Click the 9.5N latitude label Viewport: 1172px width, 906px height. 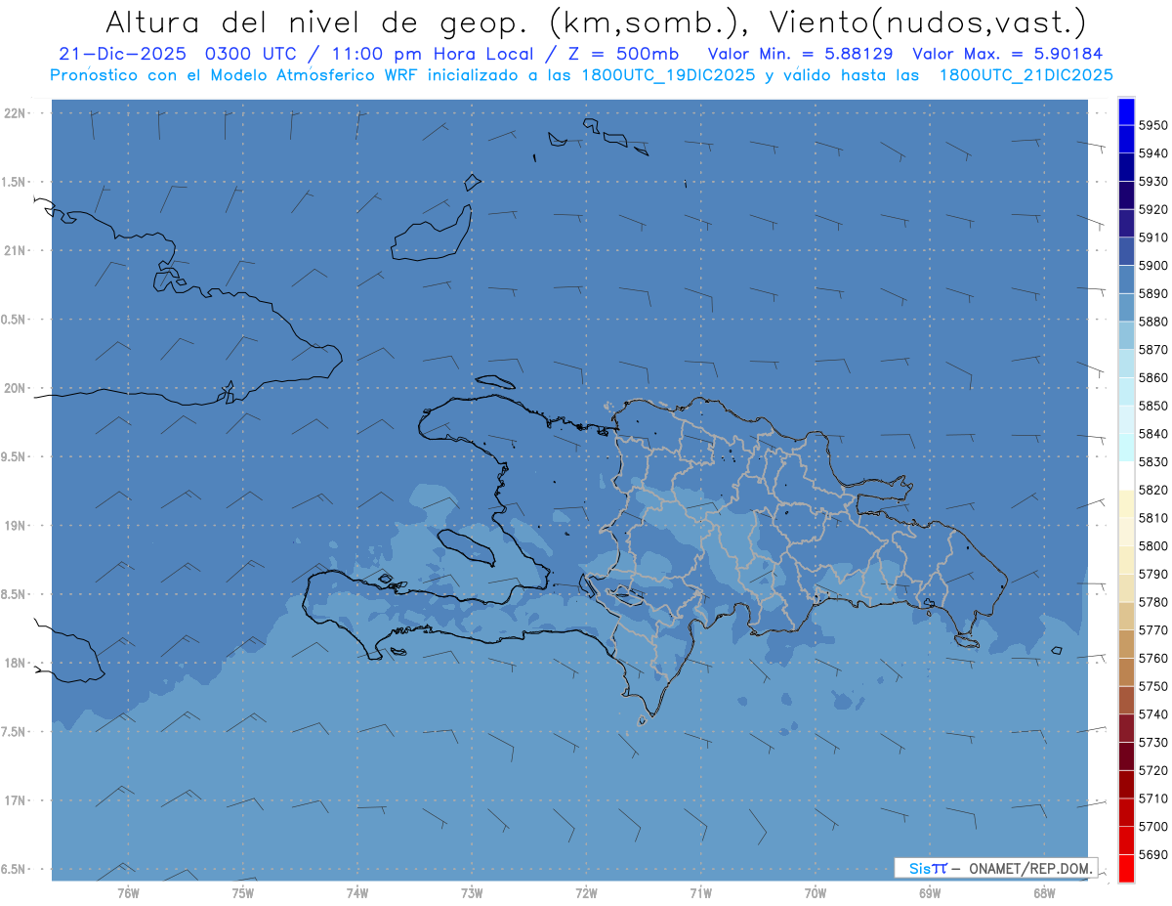[x=15, y=456]
